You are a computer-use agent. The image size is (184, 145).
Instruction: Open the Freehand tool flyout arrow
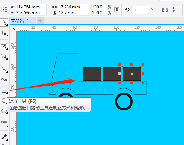click(x=7, y=72)
